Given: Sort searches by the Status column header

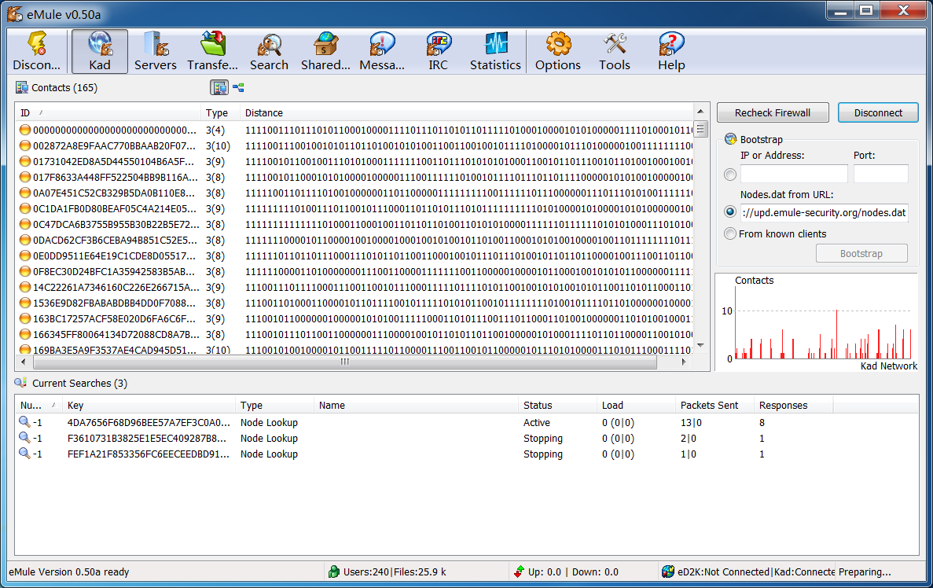Looking at the screenshot, I should coord(558,406).
